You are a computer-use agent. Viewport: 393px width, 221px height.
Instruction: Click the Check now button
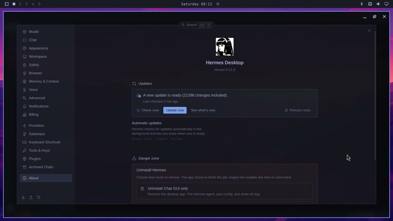click(x=148, y=110)
